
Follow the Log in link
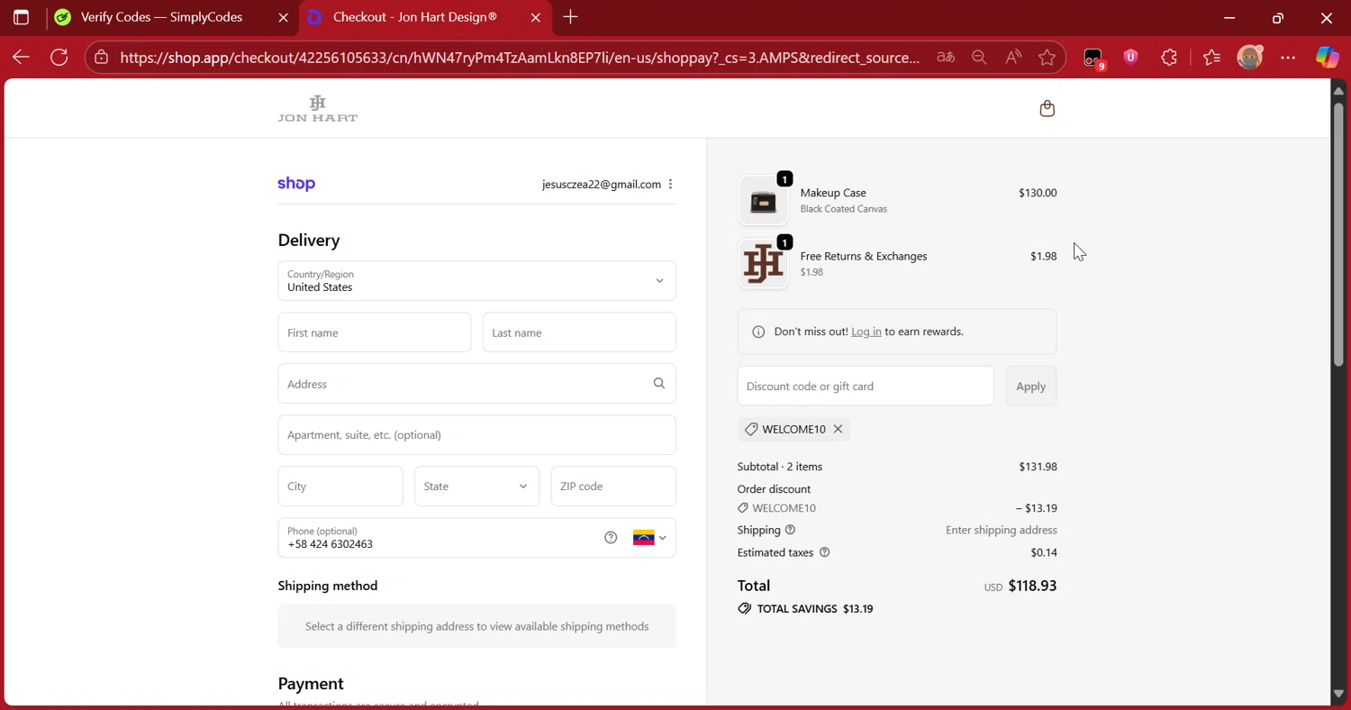click(866, 332)
